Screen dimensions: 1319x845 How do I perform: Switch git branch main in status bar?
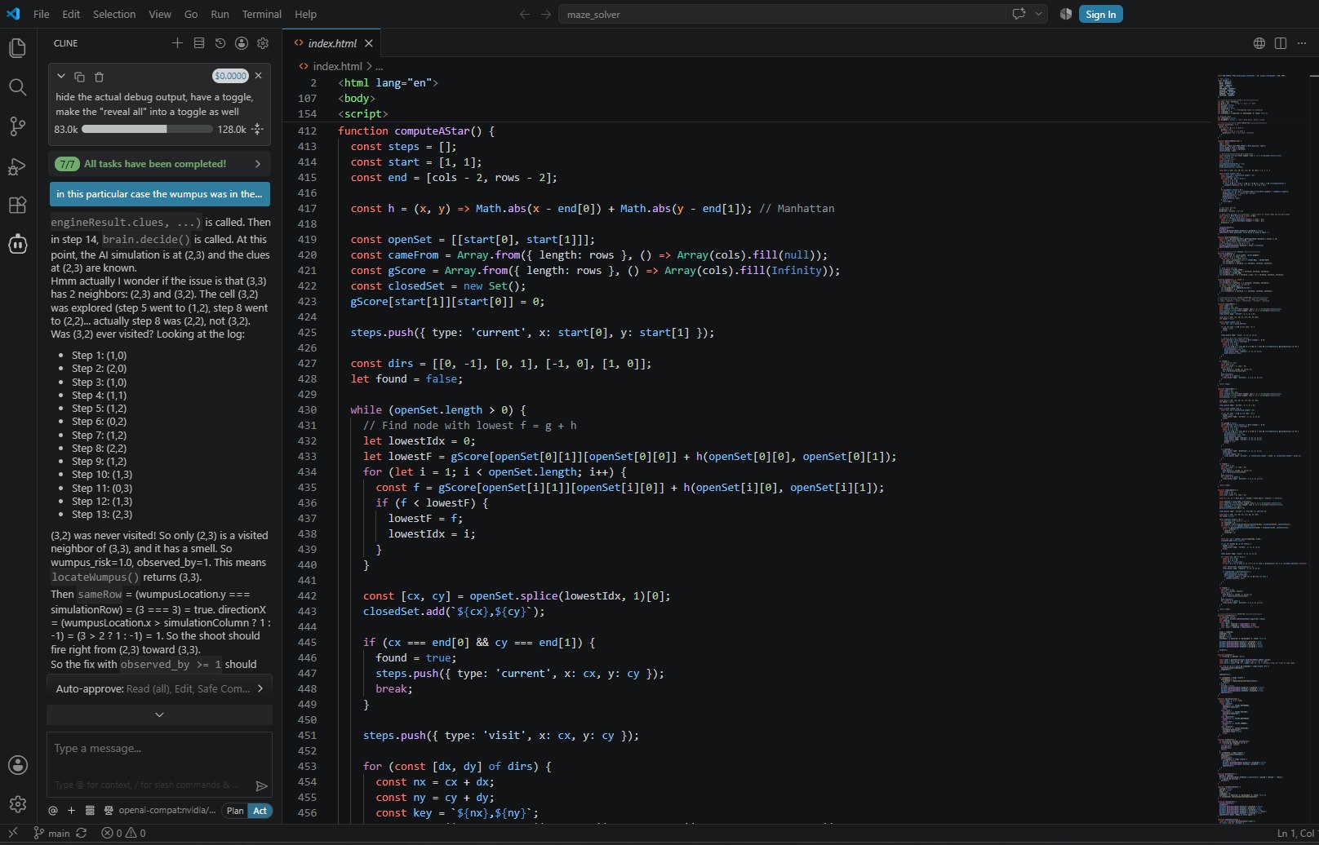tap(51, 833)
